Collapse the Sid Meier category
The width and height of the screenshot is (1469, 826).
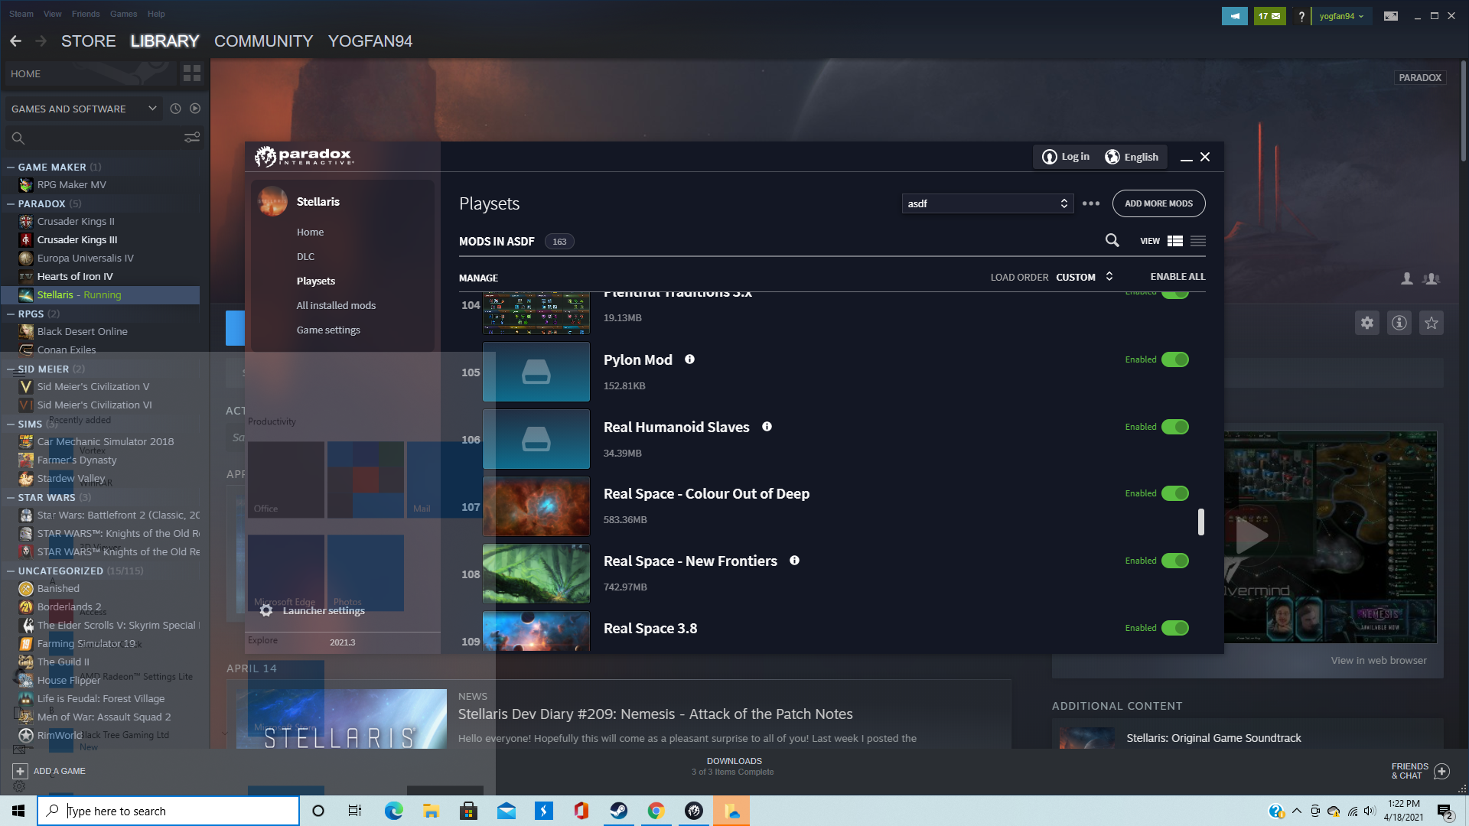(11, 369)
